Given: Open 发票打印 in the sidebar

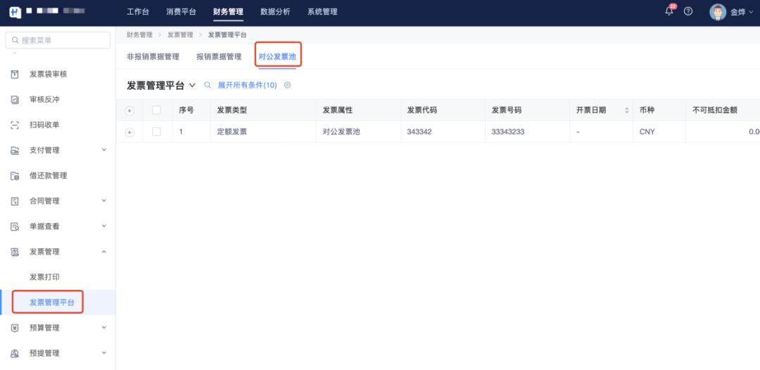Looking at the screenshot, I should coord(44,277).
